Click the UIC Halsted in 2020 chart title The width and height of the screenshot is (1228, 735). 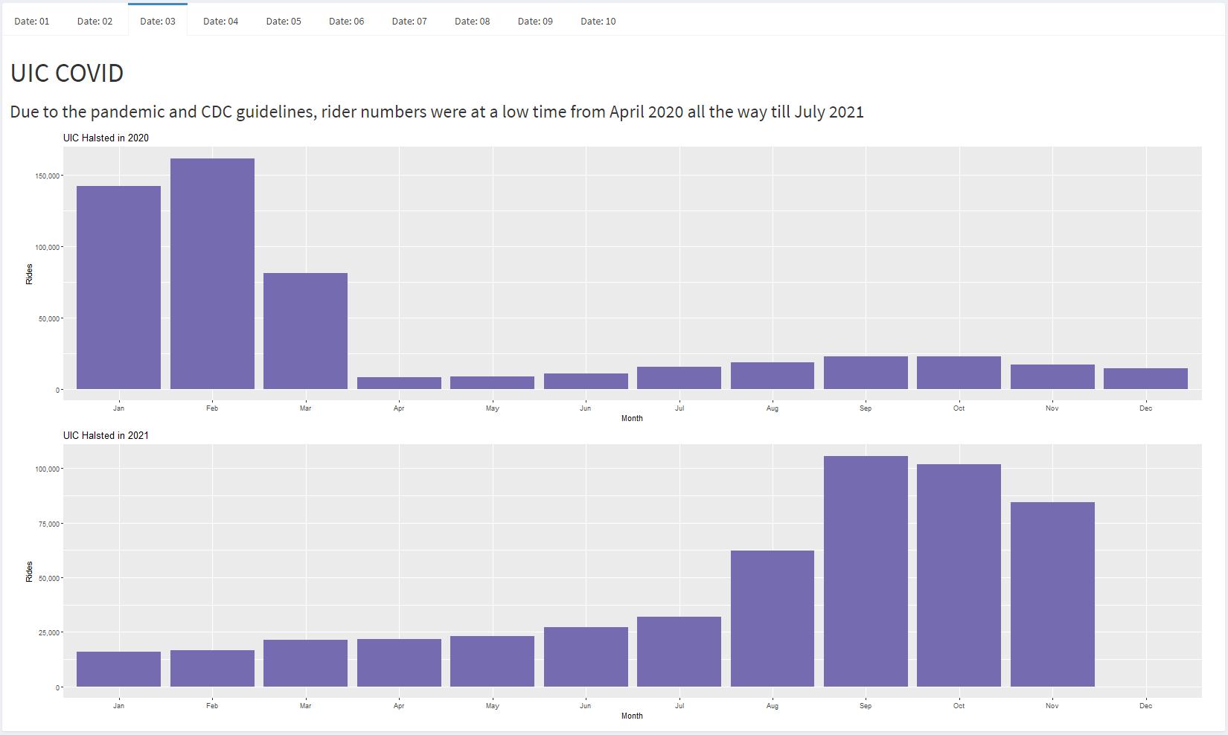coord(106,138)
